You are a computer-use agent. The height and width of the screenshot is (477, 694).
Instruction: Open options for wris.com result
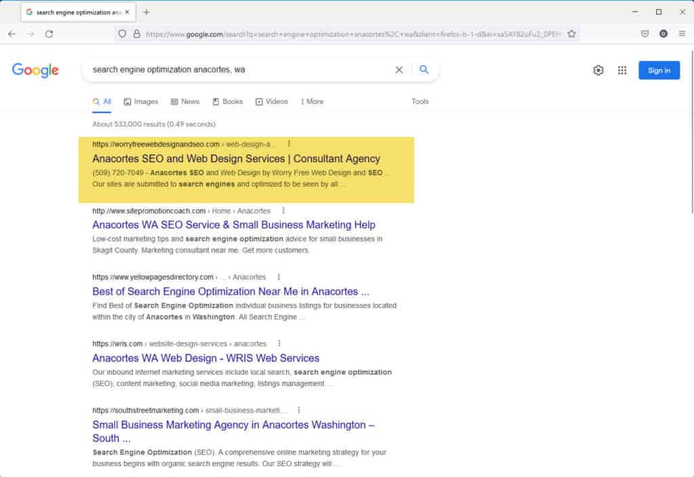coord(279,343)
